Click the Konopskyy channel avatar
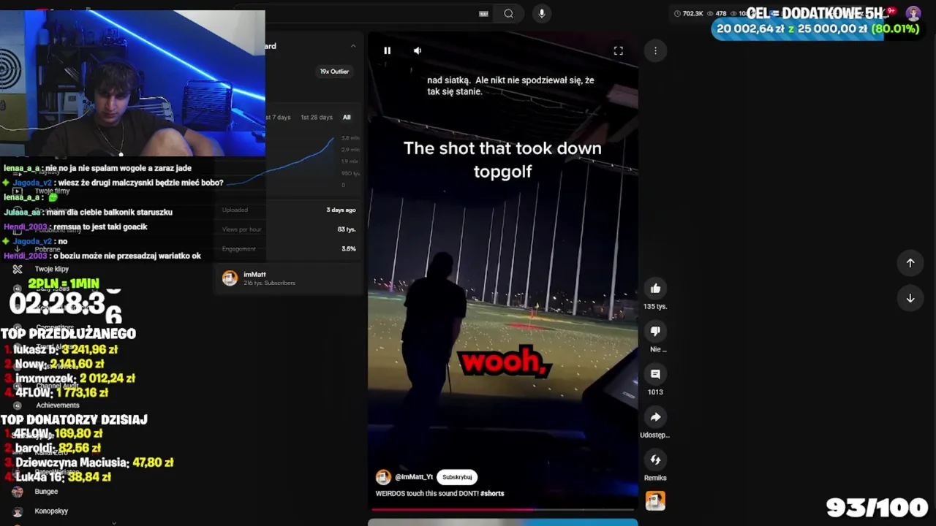The height and width of the screenshot is (526, 936). [x=18, y=511]
